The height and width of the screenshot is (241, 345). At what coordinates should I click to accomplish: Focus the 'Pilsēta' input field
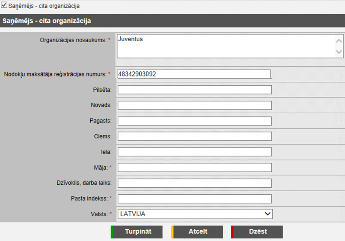click(x=195, y=90)
